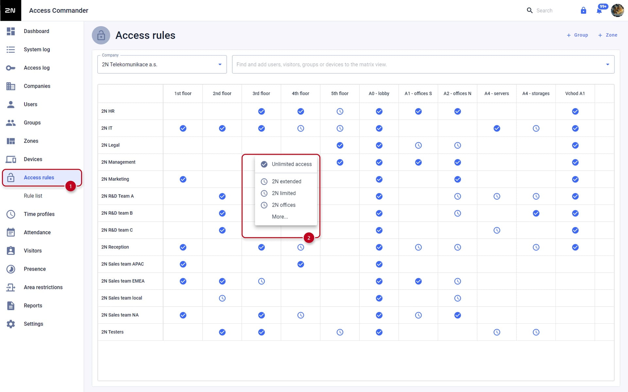Toggle 2N R&D team B access to A4 - storages
Viewport: 628px width, 392px height.
tap(536, 213)
